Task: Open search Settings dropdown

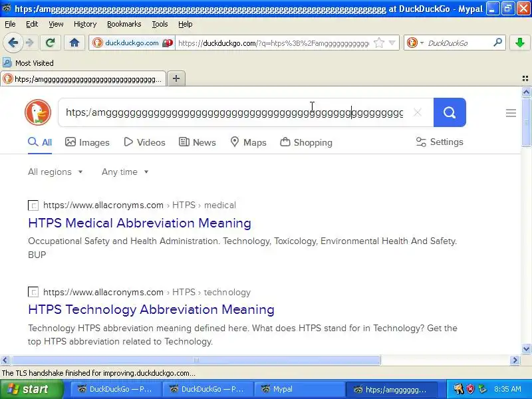Action: 440,142
